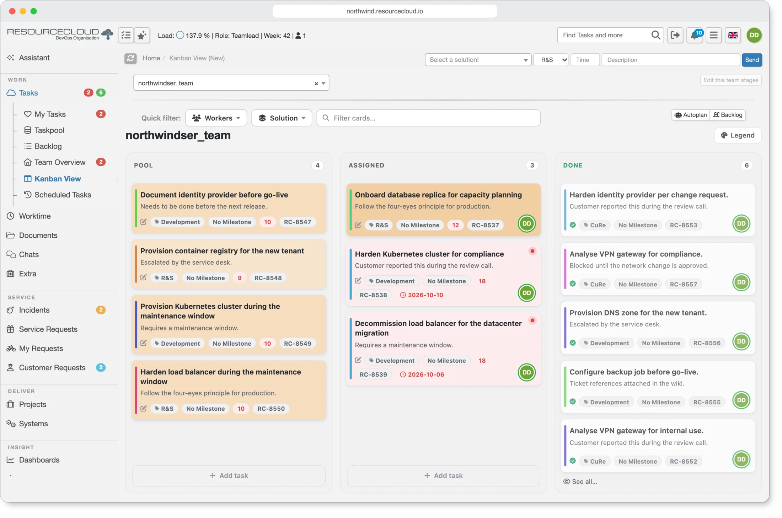Click See all... in Done column
This screenshot has width=782, height=518.
pyautogui.click(x=580, y=481)
